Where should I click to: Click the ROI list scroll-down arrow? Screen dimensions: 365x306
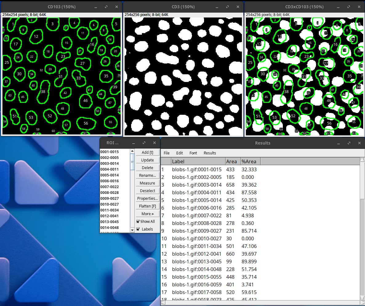tap(132, 230)
